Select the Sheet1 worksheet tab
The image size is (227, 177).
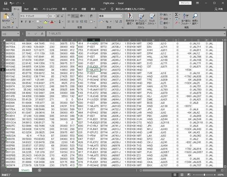coord(25,170)
